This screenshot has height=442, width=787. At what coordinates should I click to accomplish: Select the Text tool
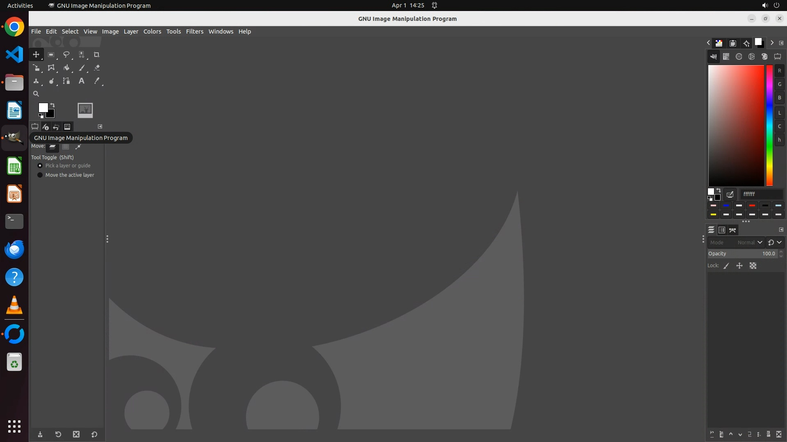82,81
